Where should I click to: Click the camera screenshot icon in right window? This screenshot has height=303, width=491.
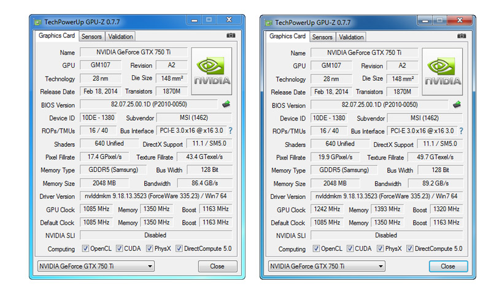click(462, 36)
